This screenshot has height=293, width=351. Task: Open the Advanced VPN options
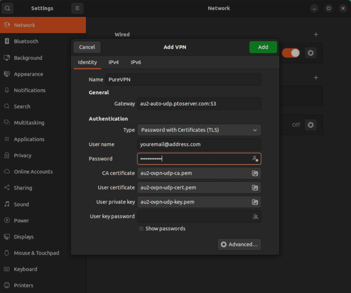tap(239, 245)
